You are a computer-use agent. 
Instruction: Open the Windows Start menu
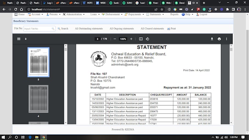(x=3, y=137)
